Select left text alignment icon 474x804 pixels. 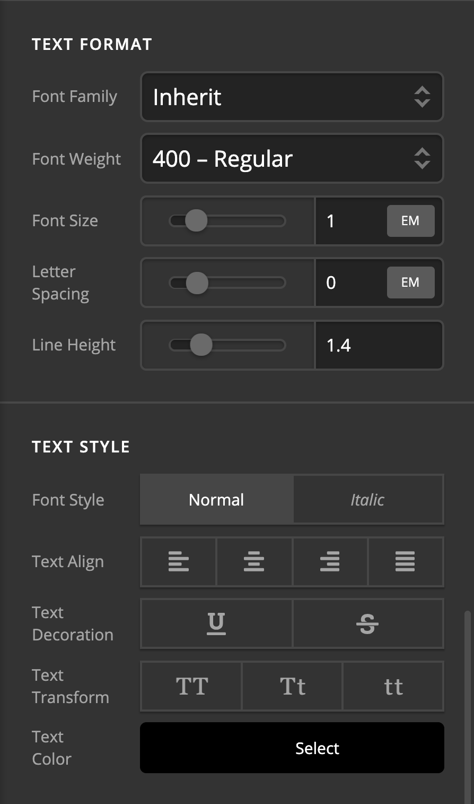tap(179, 561)
